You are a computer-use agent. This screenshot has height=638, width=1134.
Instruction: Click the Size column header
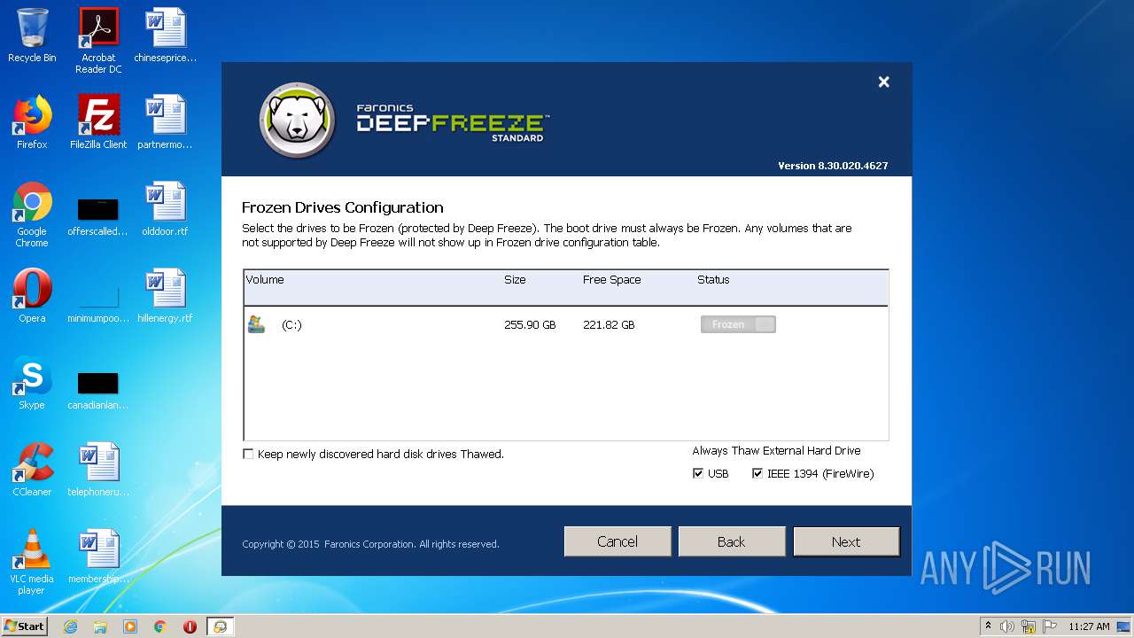tap(515, 279)
